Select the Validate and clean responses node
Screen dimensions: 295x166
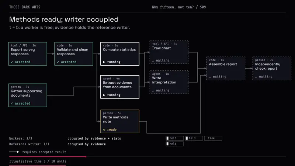coord(74,54)
